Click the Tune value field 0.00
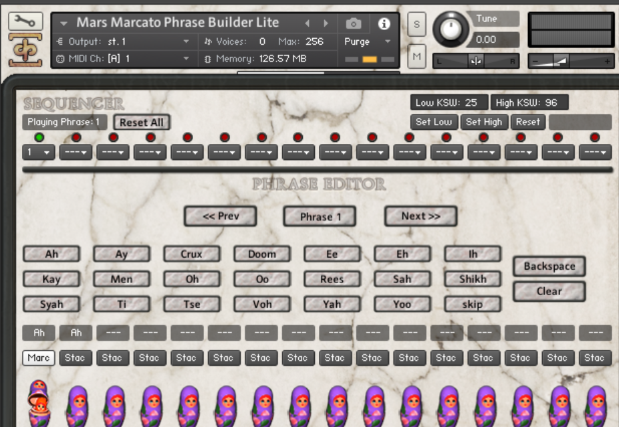Screen dimensions: 619x427 click(x=494, y=39)
